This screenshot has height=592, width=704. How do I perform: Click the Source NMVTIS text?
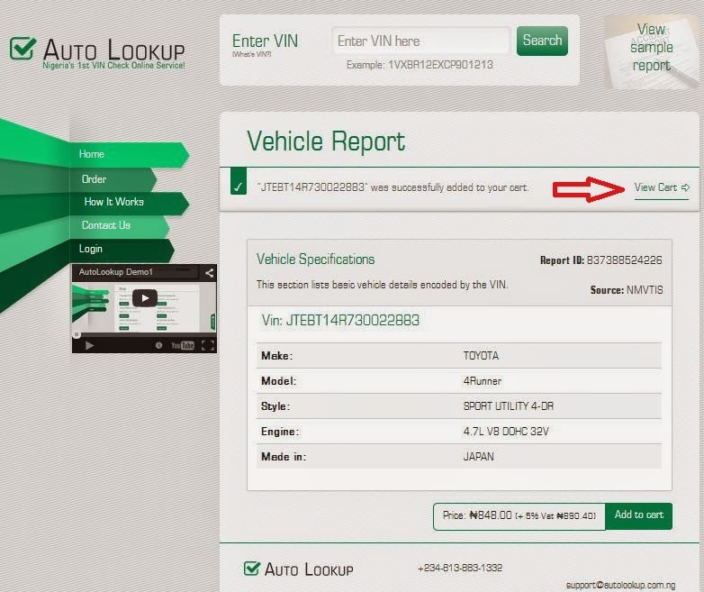click(627, 290)
